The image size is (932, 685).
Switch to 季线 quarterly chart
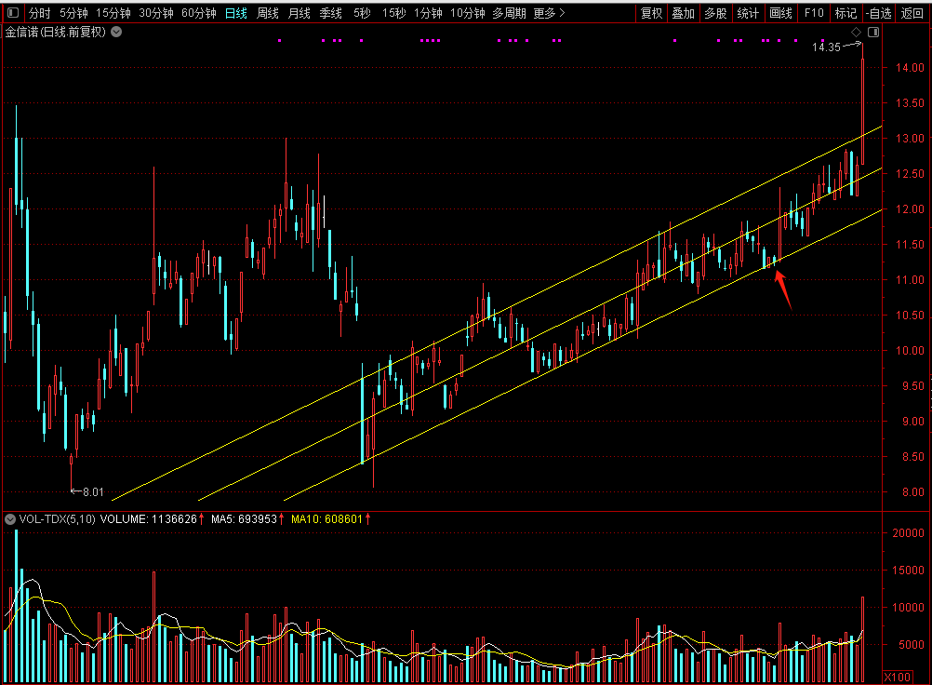(x=330, y=13)
